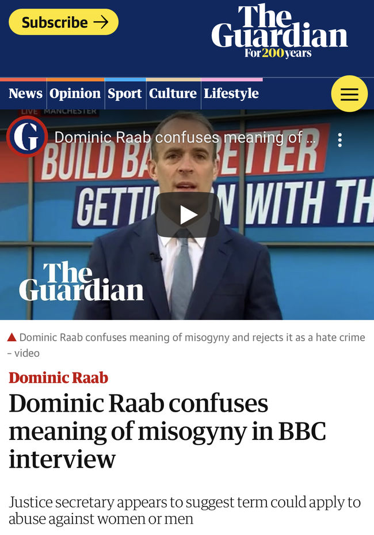Click the video thumbnail showing the speaker
The height and width of the screenshot is (535, 374).
pyautogui.click(x=187, y=214)
